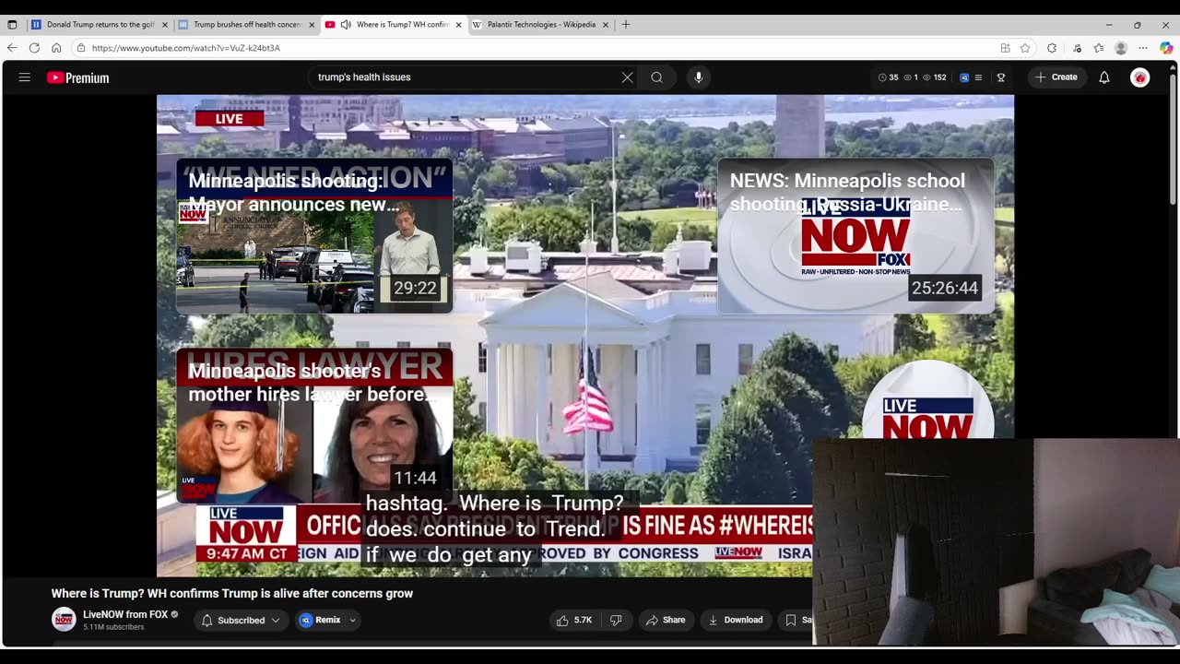Image resolution: width=1180 pixels, height=664 pixels.
Task: Clear the search box text
Action: coord(627,77)
